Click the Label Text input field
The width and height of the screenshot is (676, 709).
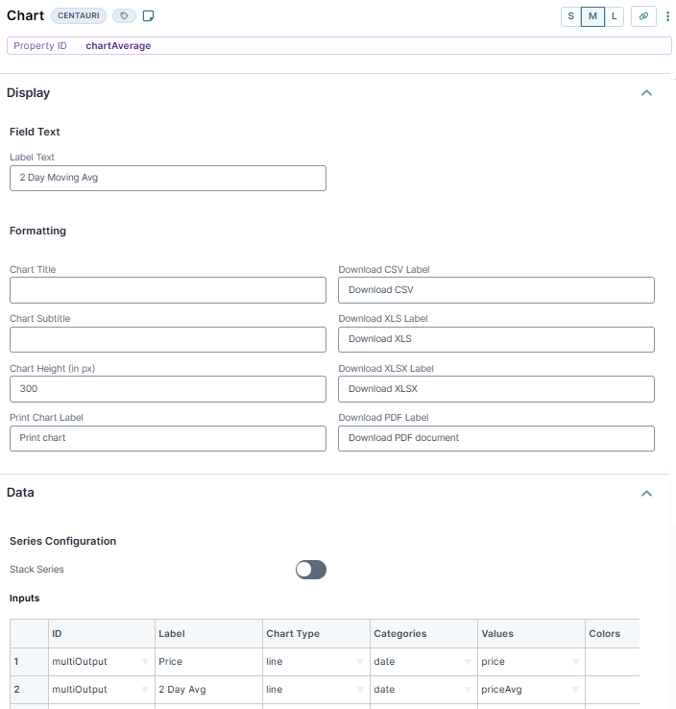pos(168,179)
